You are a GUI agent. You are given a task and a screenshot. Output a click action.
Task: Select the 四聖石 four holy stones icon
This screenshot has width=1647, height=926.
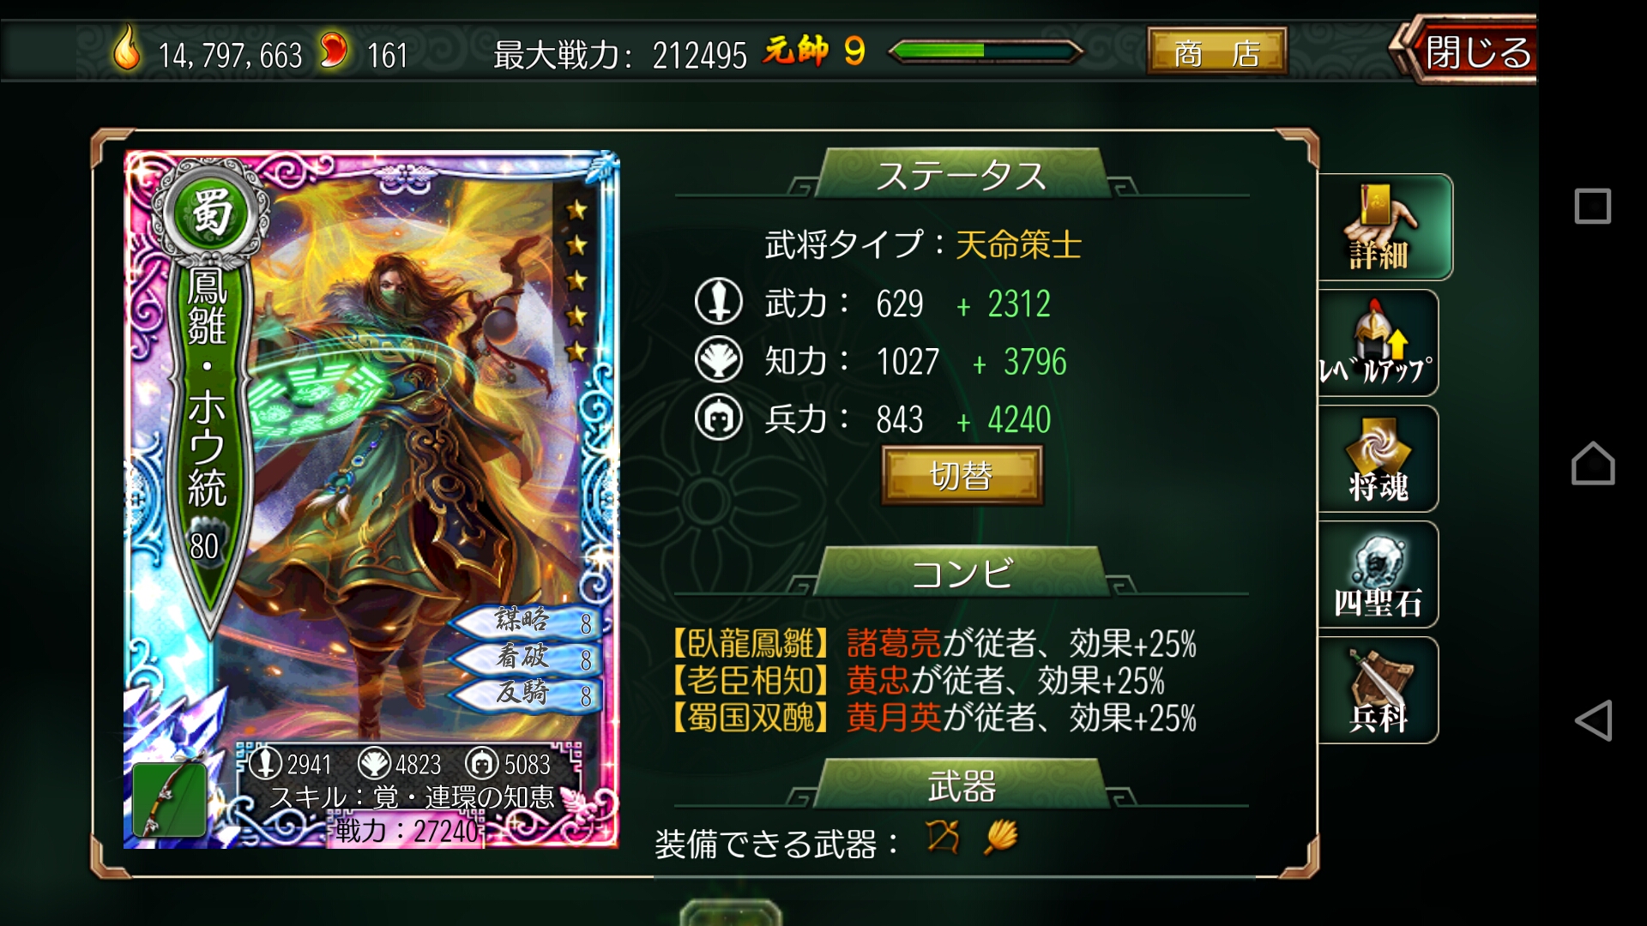click(1378, 574)
